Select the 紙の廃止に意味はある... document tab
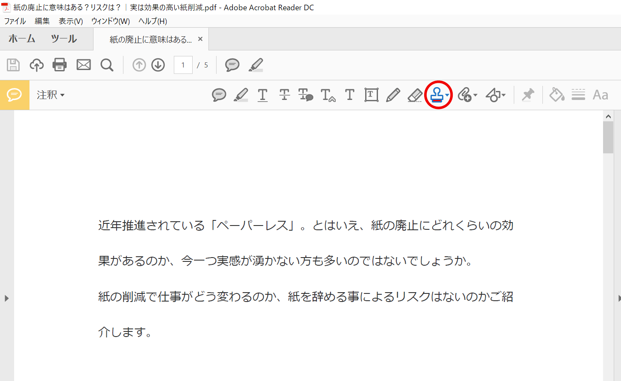The width and height of the screenshot is (621, 381). click(x=151, y=40)
